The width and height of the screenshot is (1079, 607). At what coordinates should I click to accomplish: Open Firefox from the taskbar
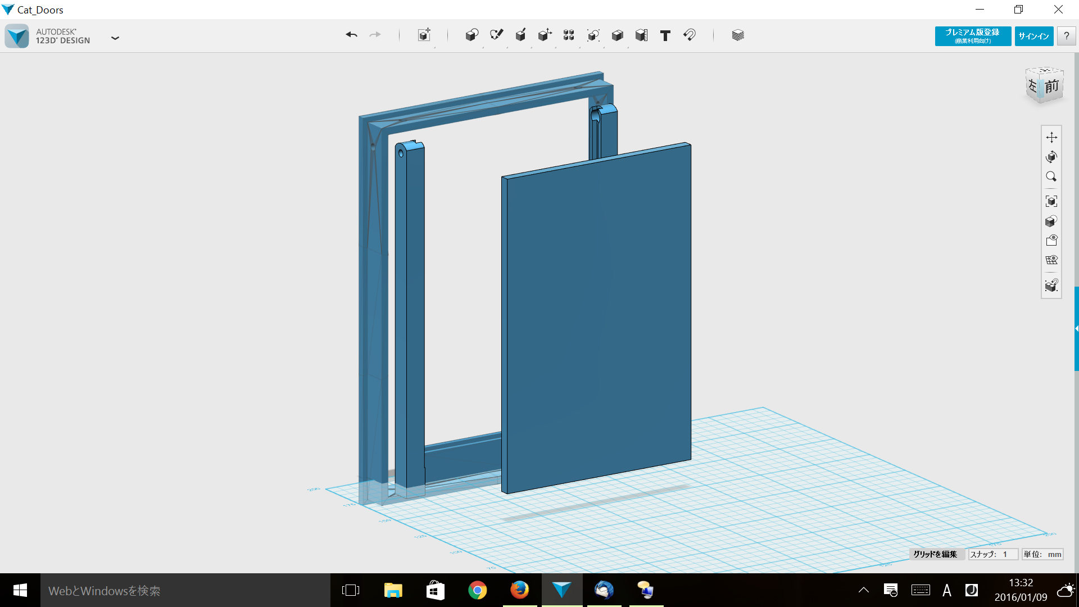pyautogui.click(x=519, y=590)
